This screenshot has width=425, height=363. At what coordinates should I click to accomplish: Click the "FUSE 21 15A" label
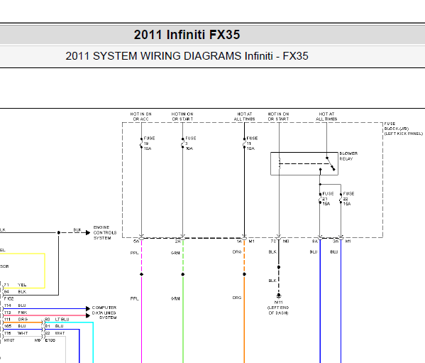328,199
